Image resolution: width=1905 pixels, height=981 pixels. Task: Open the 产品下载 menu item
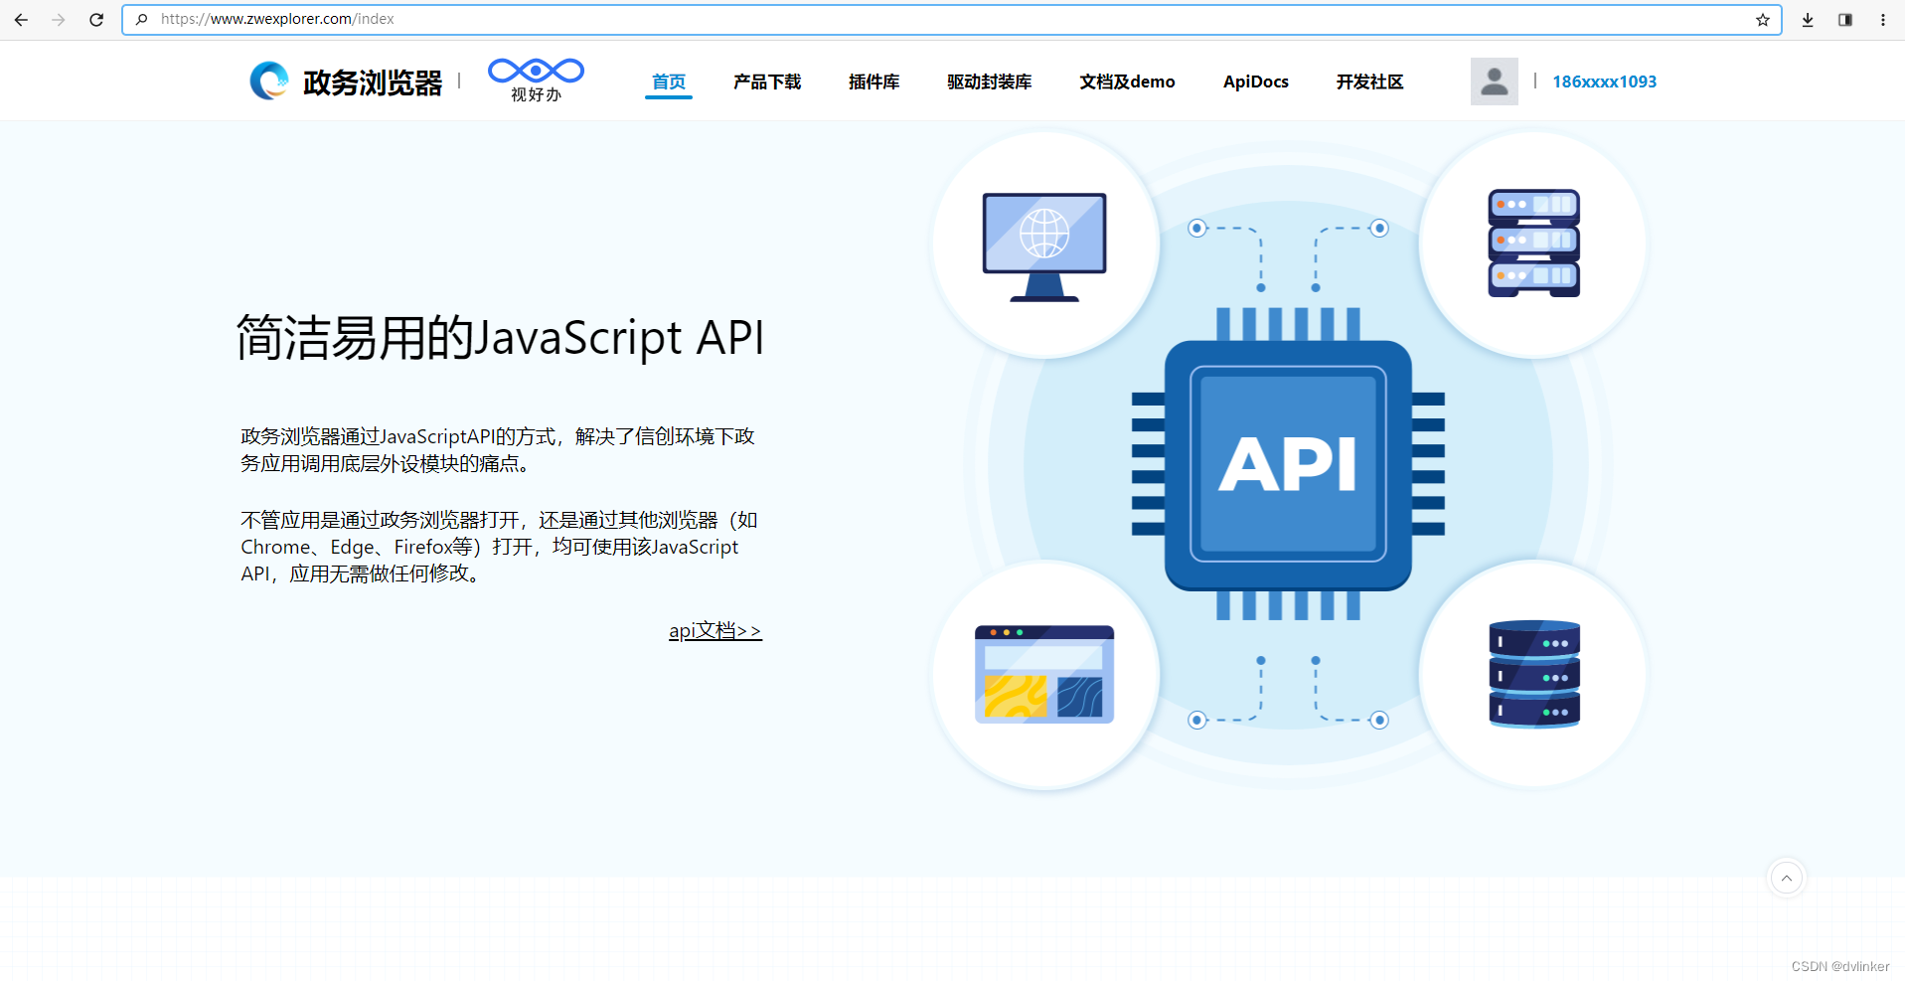[x=767, y=82]
